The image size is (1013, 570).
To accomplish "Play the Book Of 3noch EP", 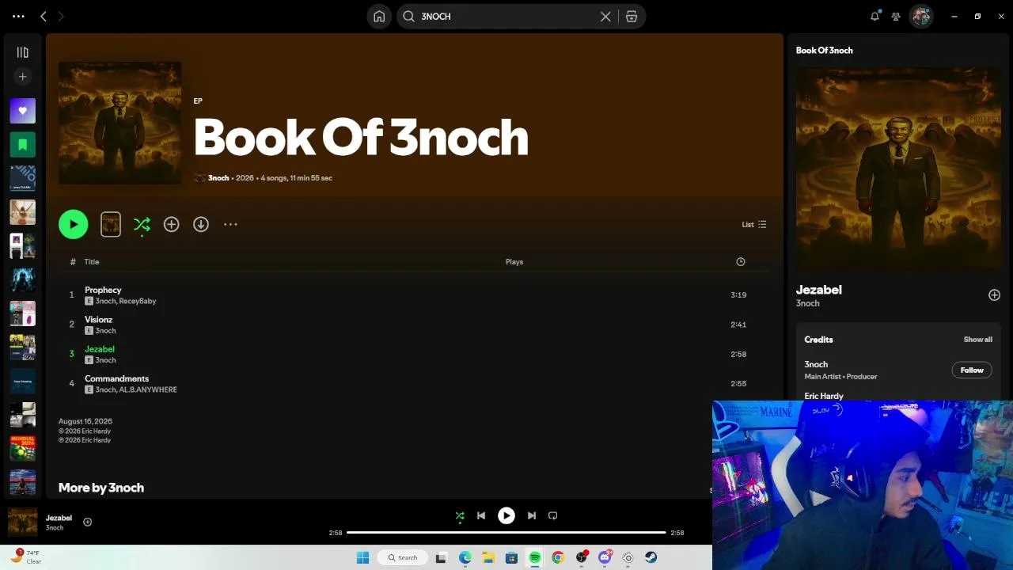I will point(74,225).
